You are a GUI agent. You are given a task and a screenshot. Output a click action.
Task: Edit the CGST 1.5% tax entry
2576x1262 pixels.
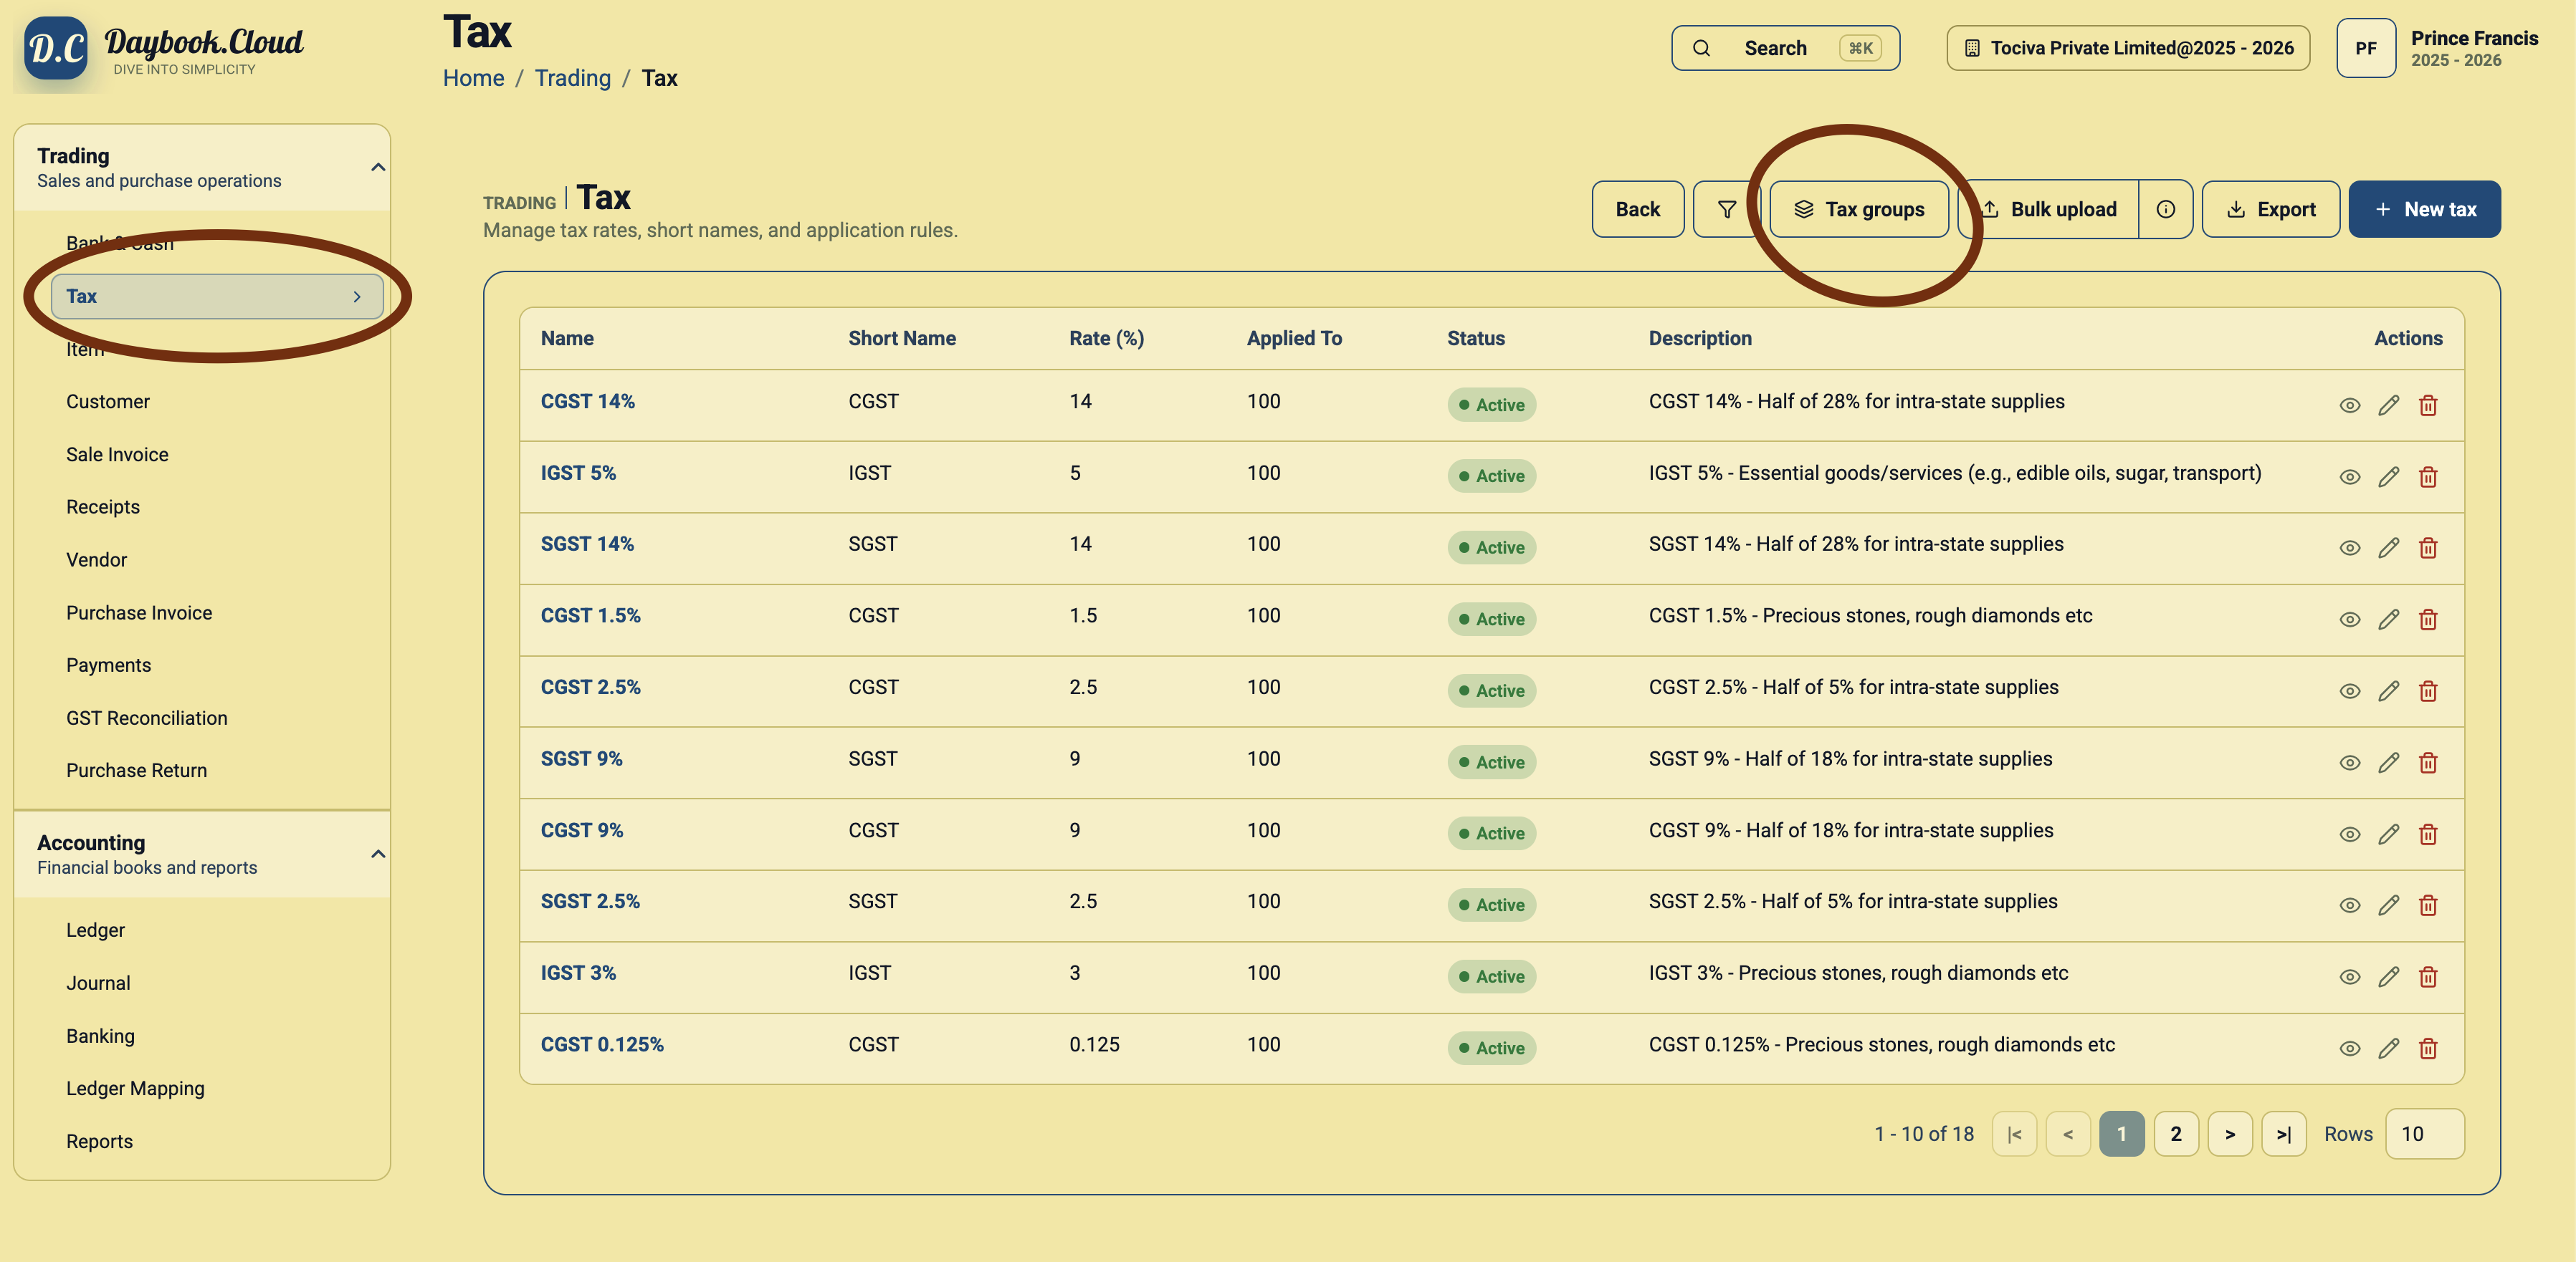[2388, 620]
